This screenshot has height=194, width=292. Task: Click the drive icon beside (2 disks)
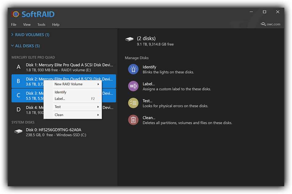(x=129, y=39)
